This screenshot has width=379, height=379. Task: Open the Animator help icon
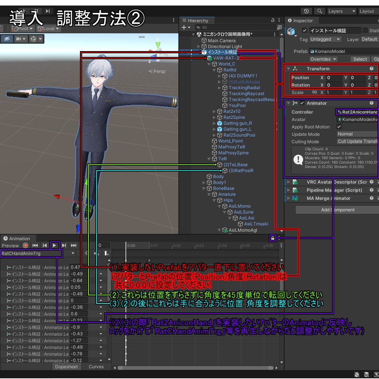(372, 103)
